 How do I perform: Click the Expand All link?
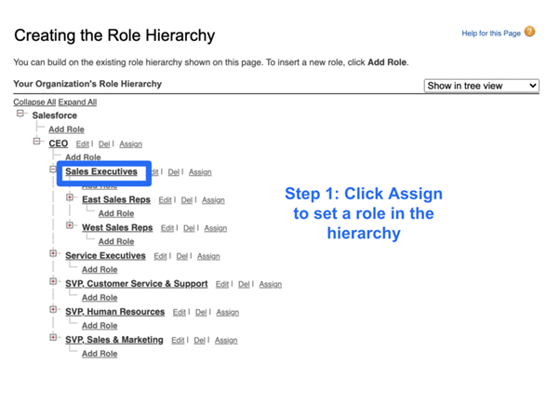77,102
